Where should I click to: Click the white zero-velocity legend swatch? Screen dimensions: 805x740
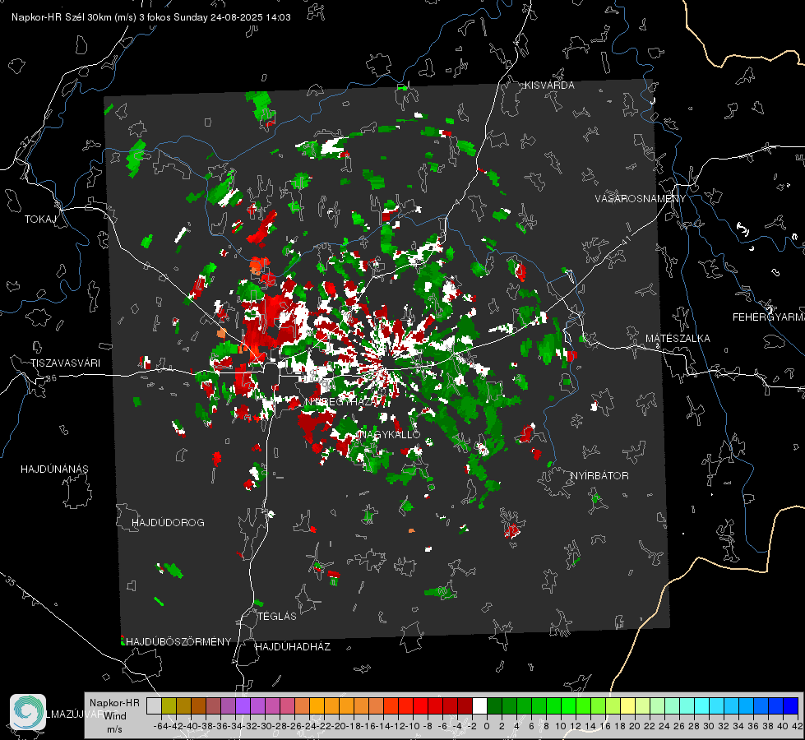pos(479,705)
